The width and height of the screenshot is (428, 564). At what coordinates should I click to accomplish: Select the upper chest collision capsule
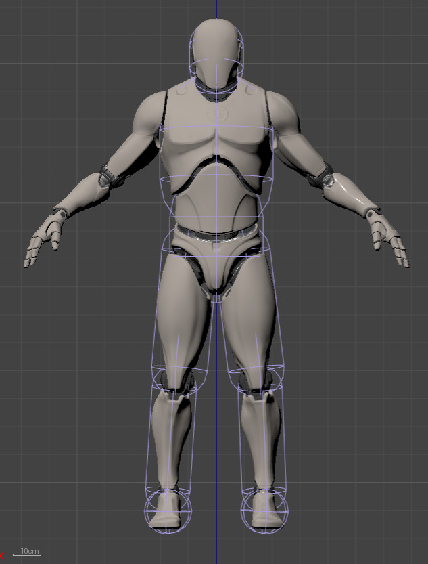216,154
